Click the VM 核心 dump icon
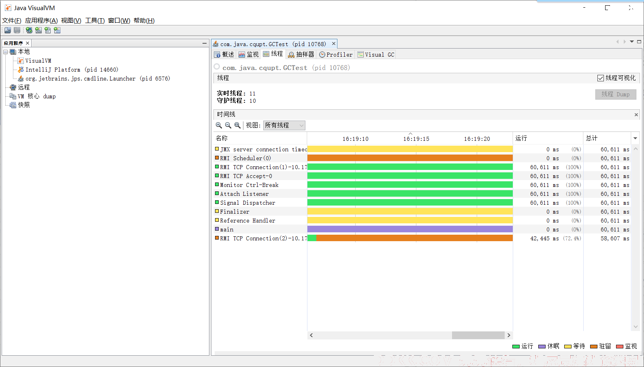 pyautogui.click(x=13, y=96)
